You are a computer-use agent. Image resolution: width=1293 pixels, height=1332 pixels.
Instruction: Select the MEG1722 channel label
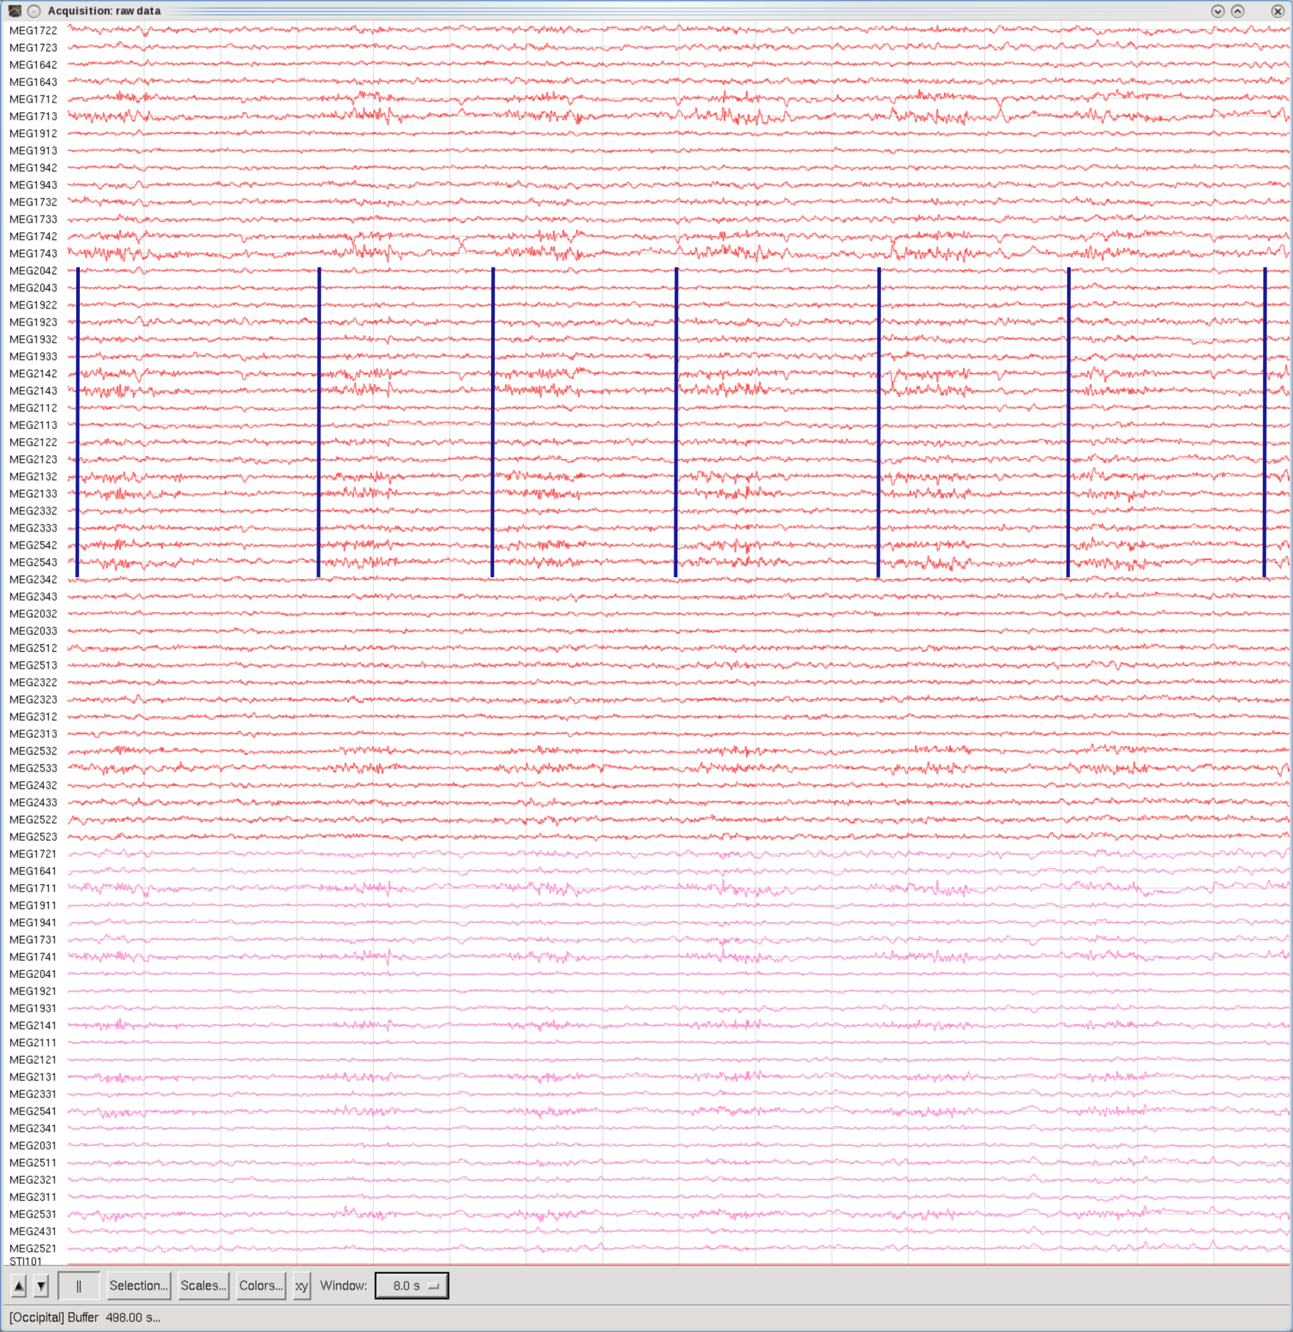click(33, 31)
